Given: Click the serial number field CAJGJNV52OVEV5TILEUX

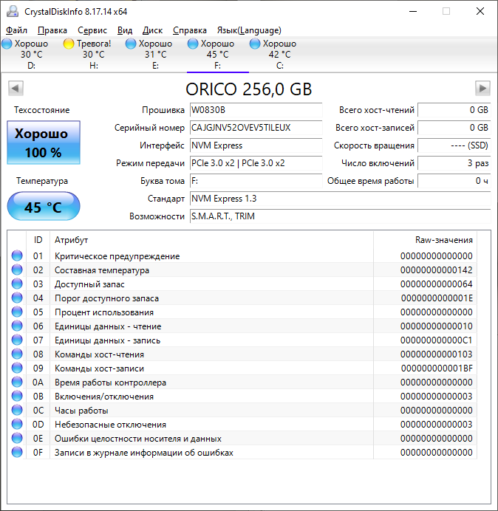Looking at the screenshot, I should click(x=256, y=128).
